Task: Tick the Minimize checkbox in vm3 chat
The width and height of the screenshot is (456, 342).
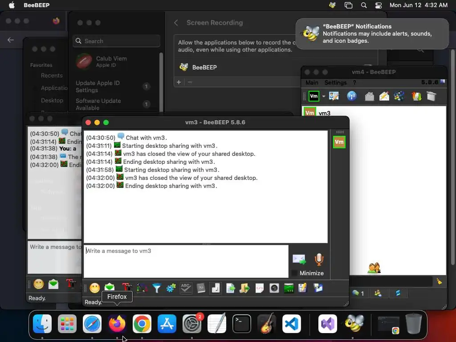Action: [x=294, y=273]
